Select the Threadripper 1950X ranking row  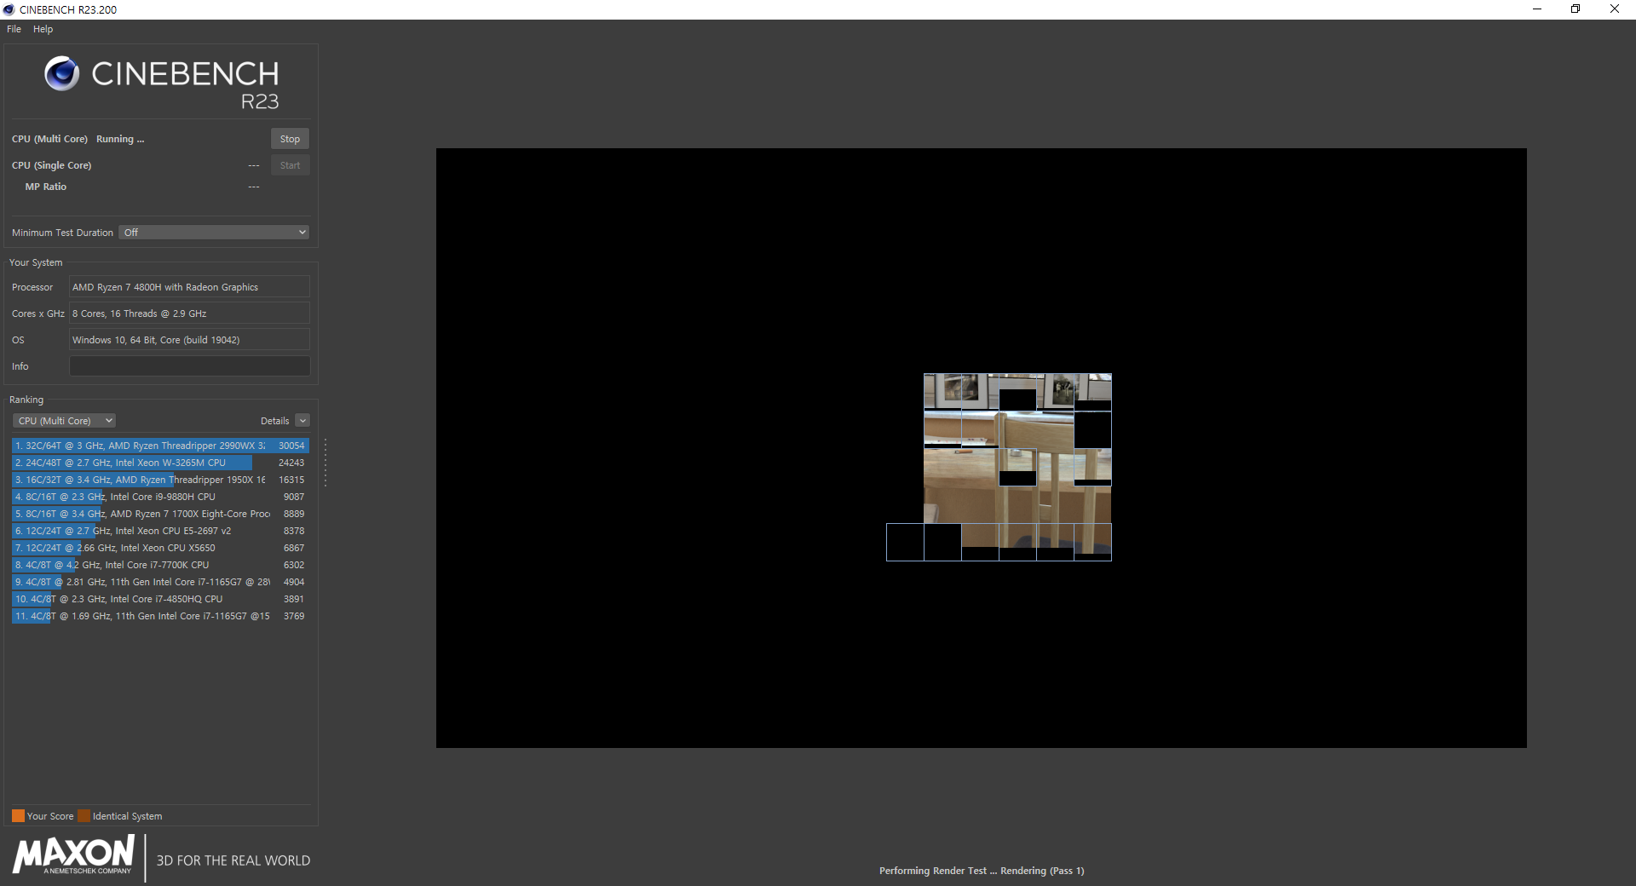160,480
